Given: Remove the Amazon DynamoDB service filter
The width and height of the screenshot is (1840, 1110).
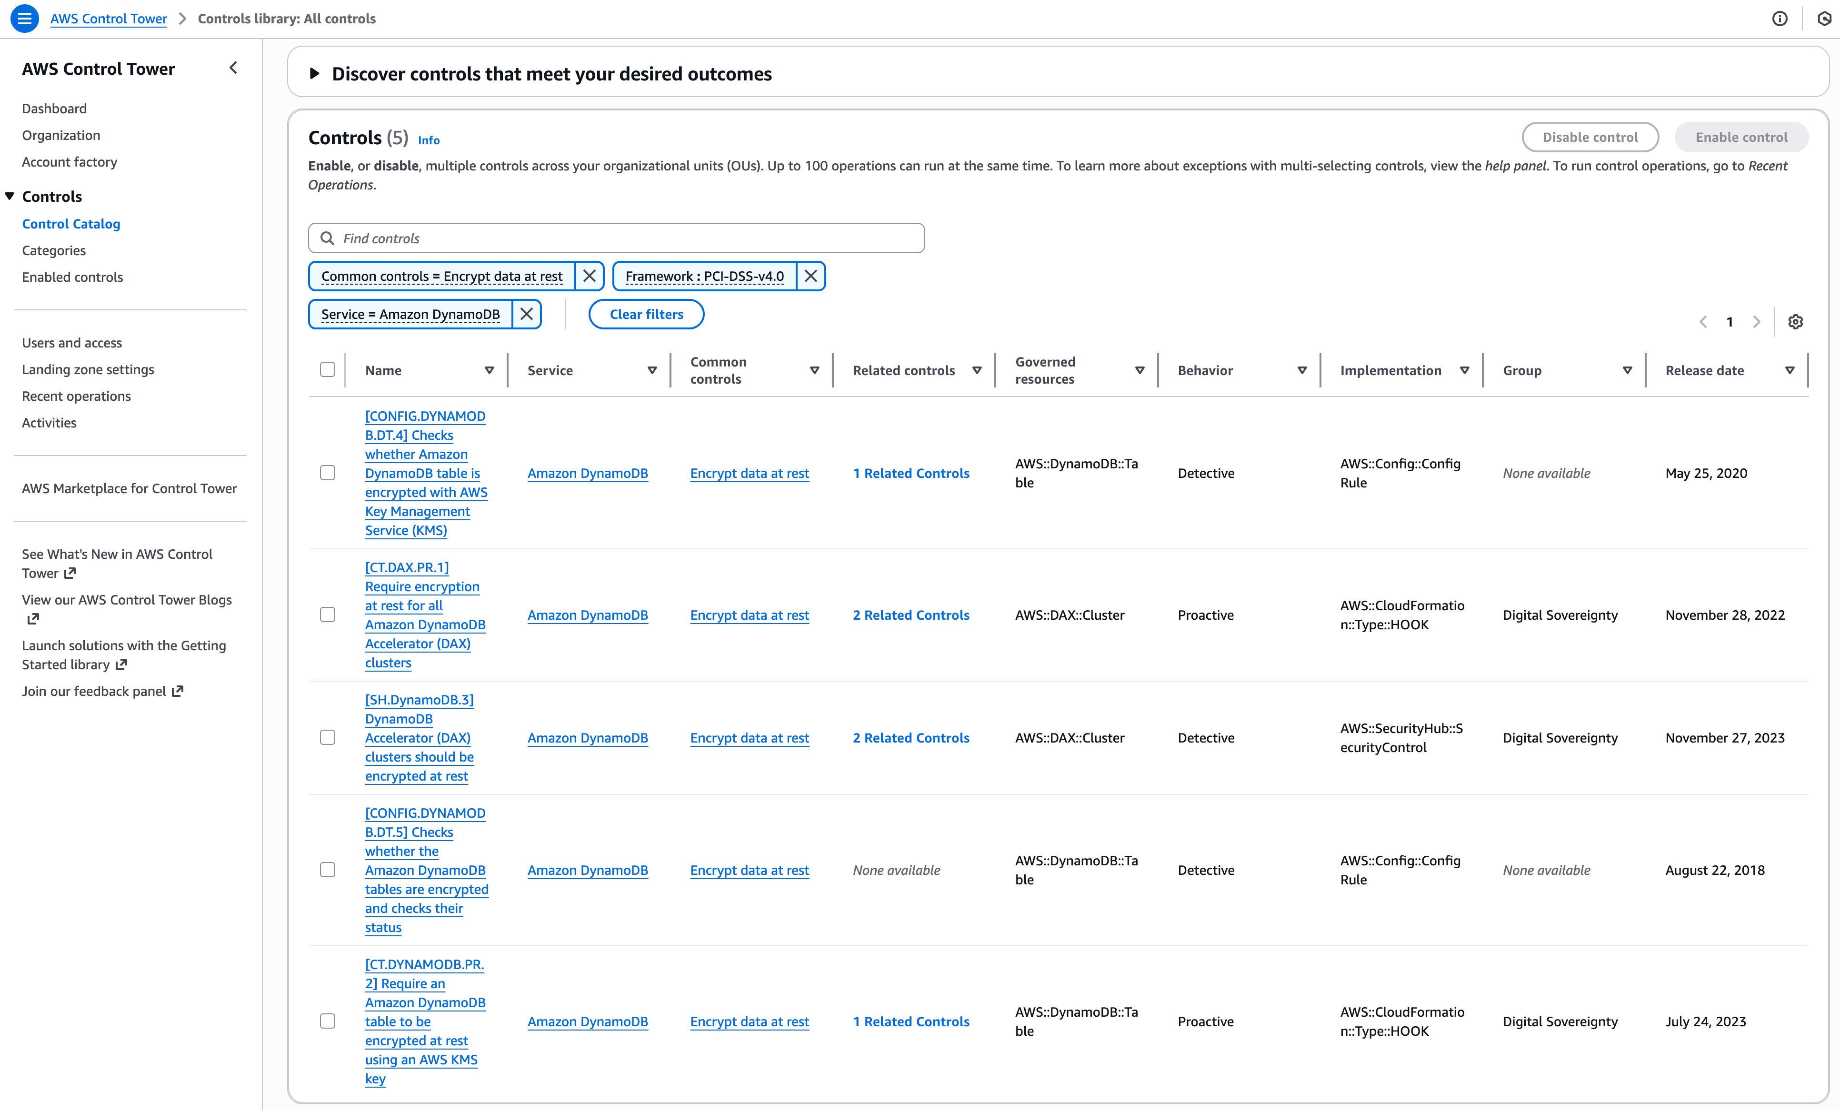Looking at the screenshot, I should coord(527,314).
